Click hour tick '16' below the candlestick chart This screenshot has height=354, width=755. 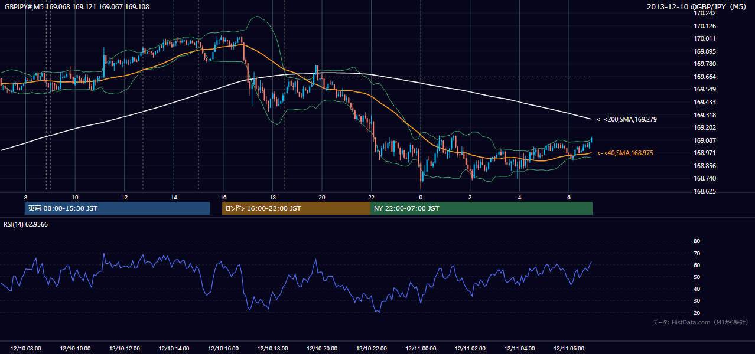223,196
